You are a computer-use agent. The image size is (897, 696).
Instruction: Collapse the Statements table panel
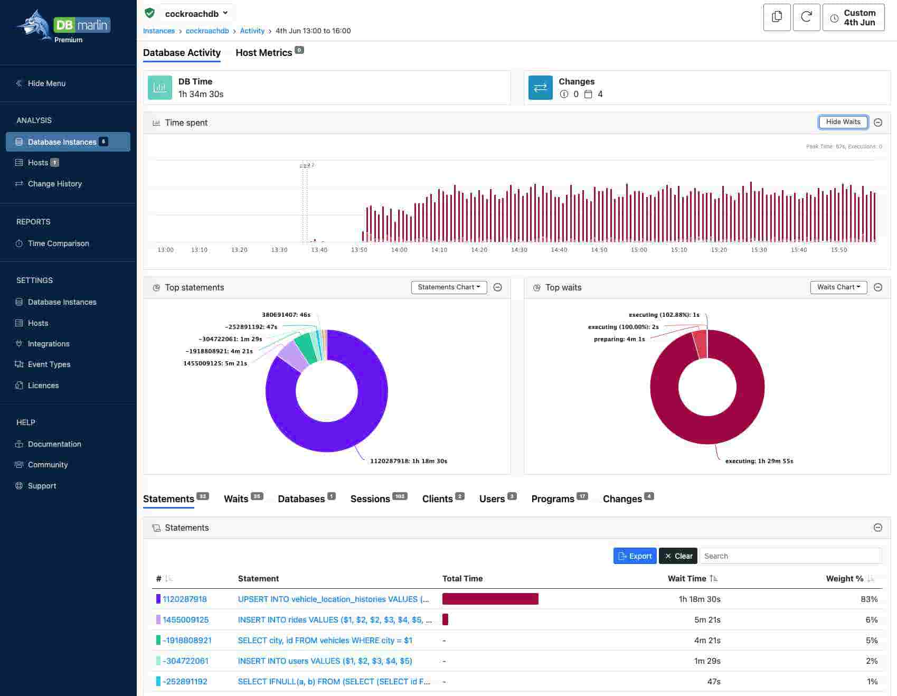click(878, 528)
